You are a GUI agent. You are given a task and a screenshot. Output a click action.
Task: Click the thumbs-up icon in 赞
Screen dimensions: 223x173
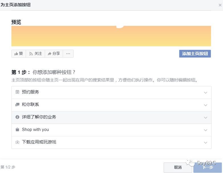pyautogui.click(x=16, y=54)
